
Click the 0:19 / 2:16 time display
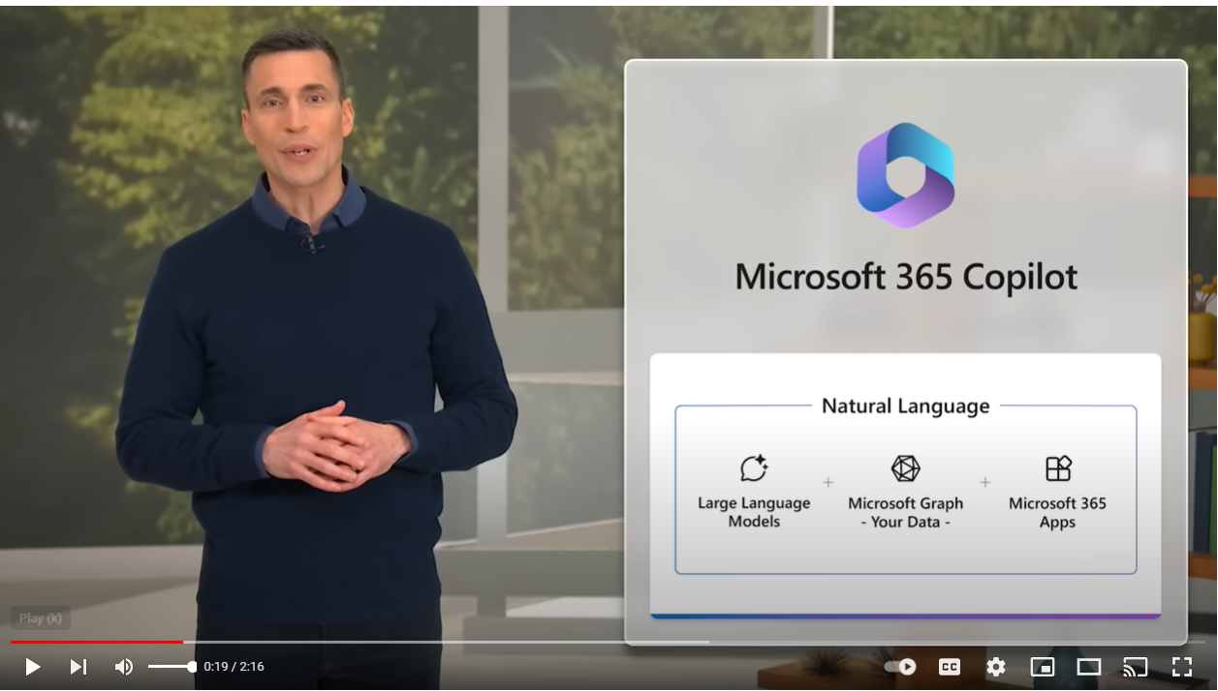[x=234, y=667]
